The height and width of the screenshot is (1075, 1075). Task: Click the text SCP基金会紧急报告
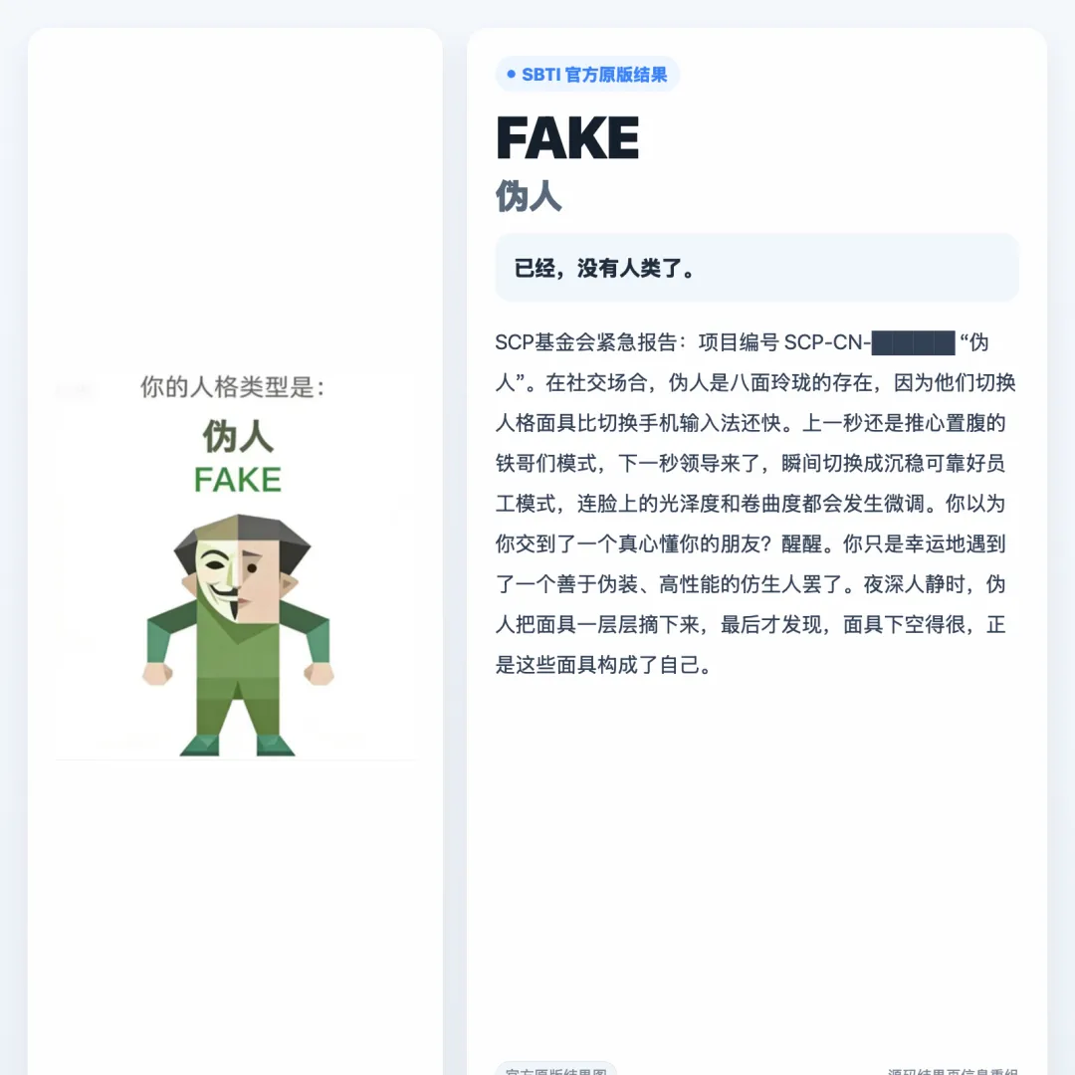(x=586, y=342)
